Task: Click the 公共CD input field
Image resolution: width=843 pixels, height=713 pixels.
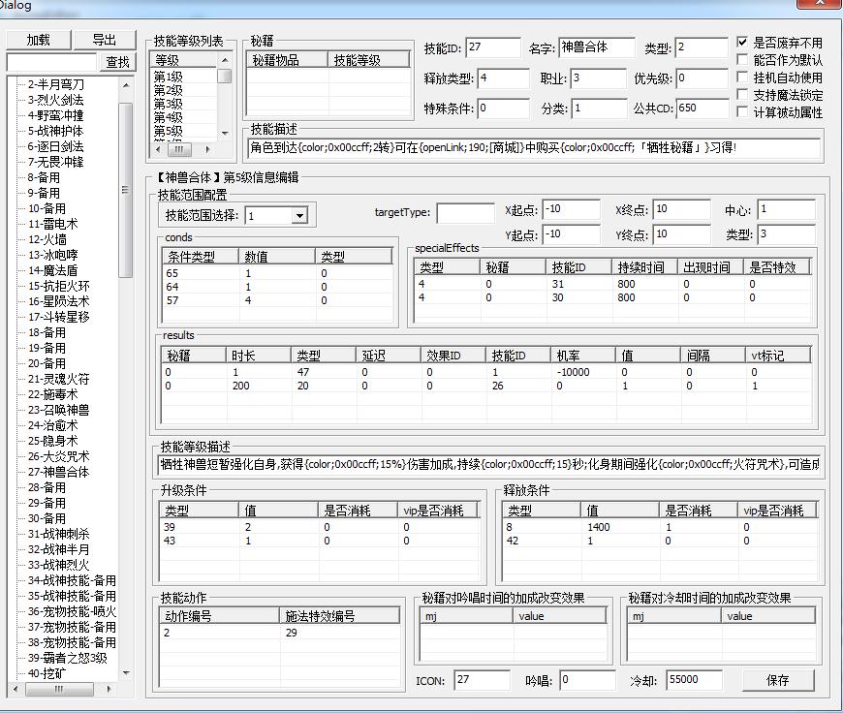Action: point(702,108)
